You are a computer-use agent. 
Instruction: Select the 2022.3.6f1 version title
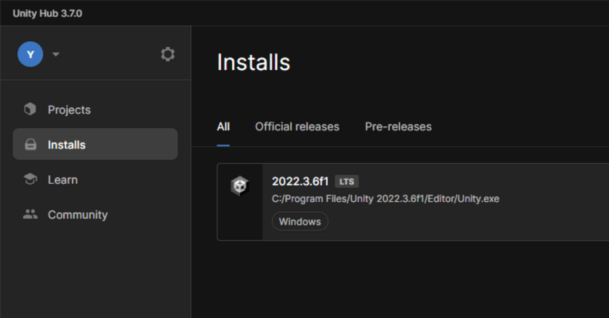click(x=300, y=181)
